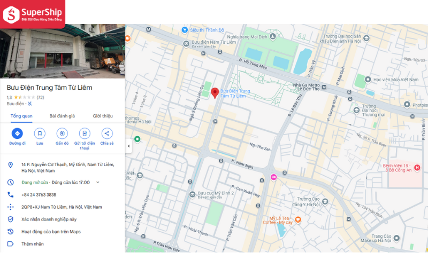Open the Bài đánh giá tab
This screenshot has width=428, height=267.
pyautogui.click(x=62, y=116)
